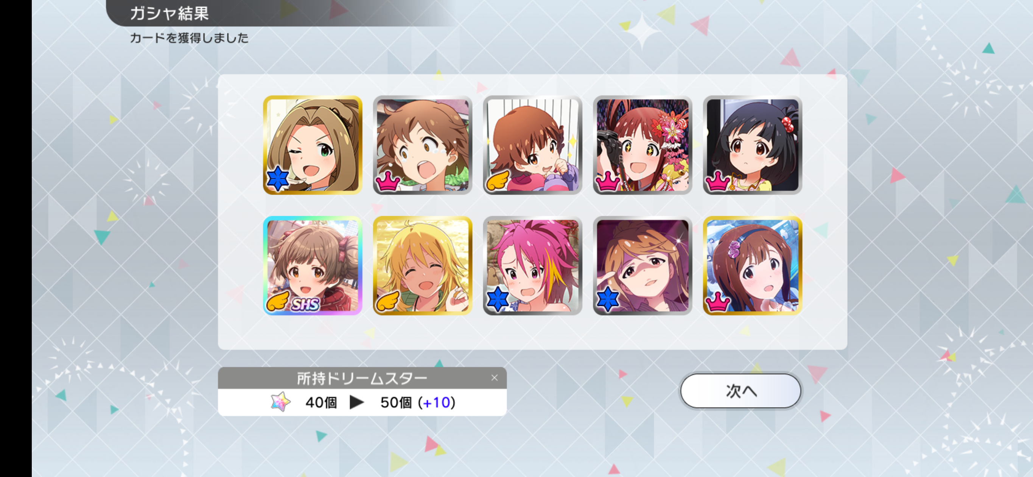
Task: Open the rainbow-framed SHS card
Action: 313,266
